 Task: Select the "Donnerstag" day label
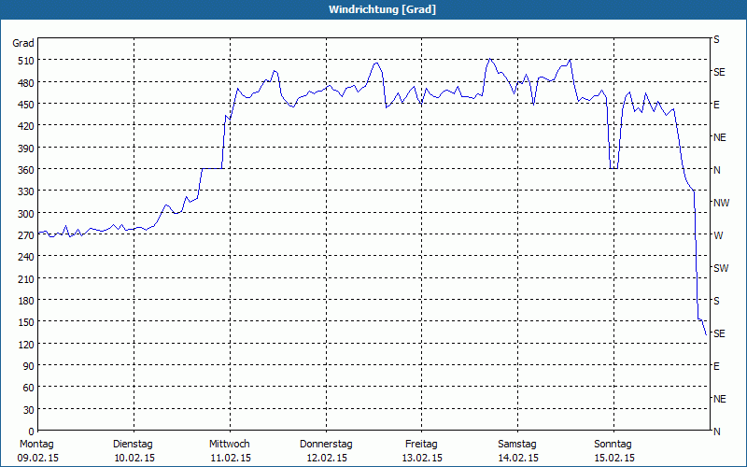click(x=326, y=445)
